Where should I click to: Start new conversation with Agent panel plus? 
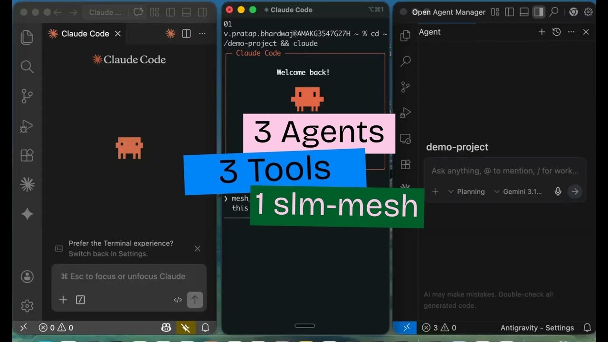click(x=541, y=32)
